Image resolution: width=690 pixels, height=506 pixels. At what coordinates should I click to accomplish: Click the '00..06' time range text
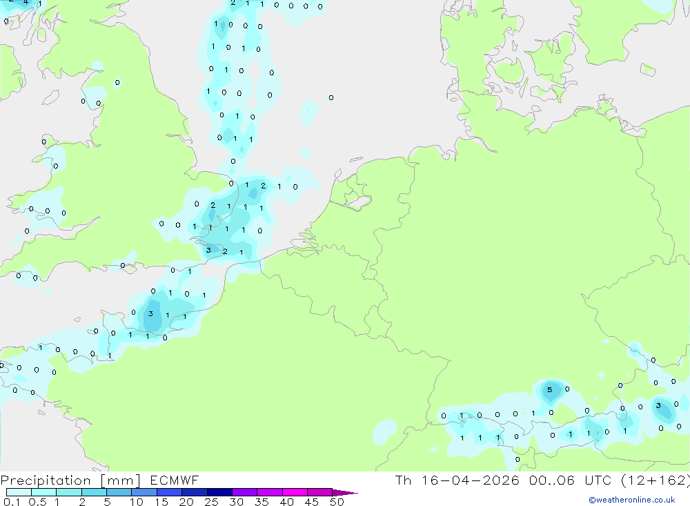coord(552,480)
